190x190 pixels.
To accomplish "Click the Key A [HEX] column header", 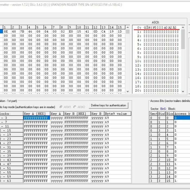I will click(x=37, y=114).
